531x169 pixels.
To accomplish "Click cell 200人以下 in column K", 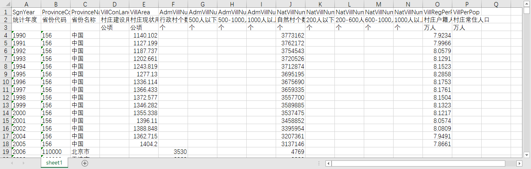I will (320, 20).
